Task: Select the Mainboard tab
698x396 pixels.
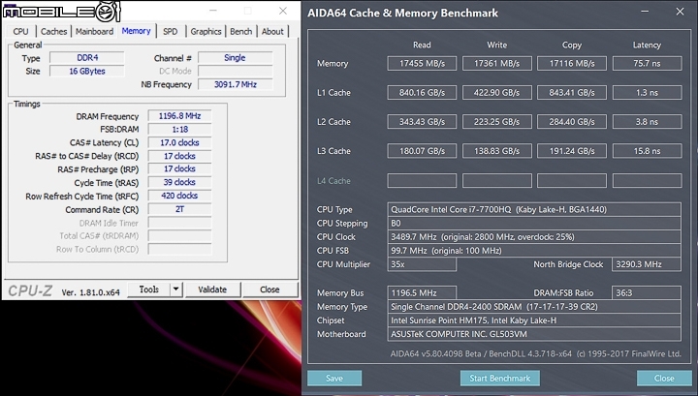Action: [x=94, y=32]
